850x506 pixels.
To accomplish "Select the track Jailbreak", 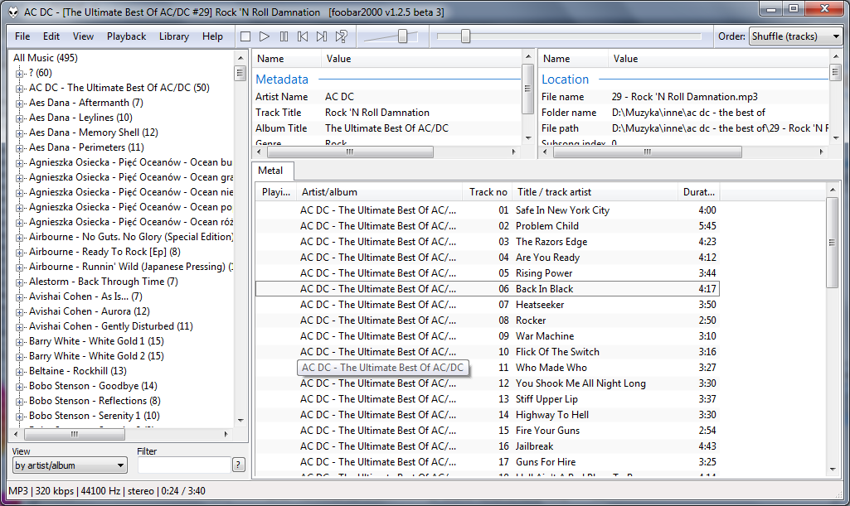I will coord(487,446).
